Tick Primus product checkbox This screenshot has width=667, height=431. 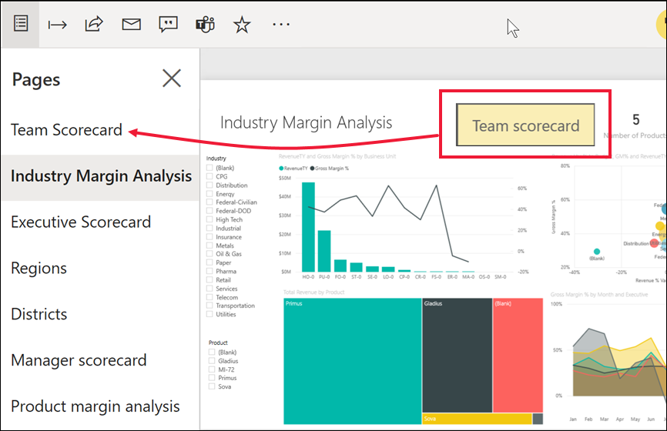pyautogui.click(x=212, y=378)
